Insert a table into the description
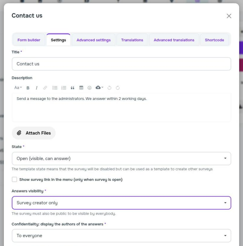The height and width of the screenshot is (246, 243). pos(81,88)
